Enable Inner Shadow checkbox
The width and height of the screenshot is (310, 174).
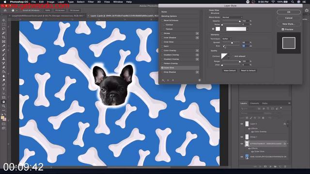pyautogui.click(x=162, y=38)
